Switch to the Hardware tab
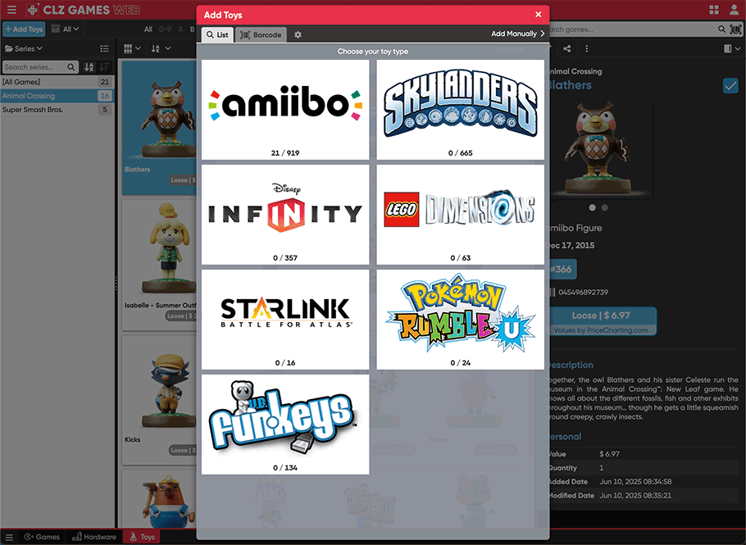Viewport: 746px width, 545px height. pyautogui.click(x=94, y=537)
